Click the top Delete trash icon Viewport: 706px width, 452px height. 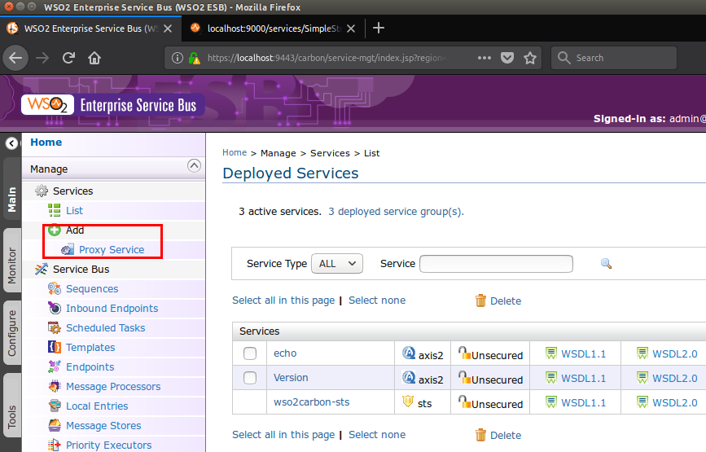pyautogui.click(x=480, y=301)
